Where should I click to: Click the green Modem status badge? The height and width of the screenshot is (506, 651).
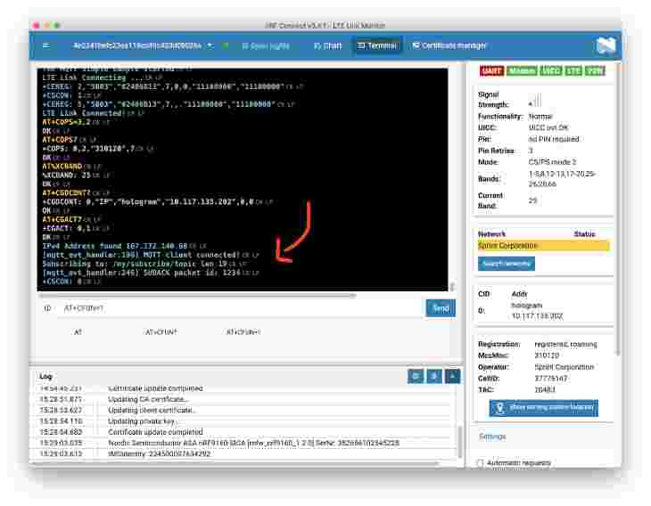coord(522,71)
